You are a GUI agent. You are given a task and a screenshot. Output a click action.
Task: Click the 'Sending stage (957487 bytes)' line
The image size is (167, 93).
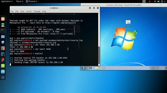[36, 62]
